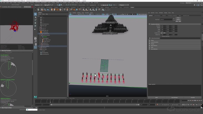This screenshot has height=114, width=203.
Task: Click the first green character Golaem shelf icon
Action: (x=38, y=10)
